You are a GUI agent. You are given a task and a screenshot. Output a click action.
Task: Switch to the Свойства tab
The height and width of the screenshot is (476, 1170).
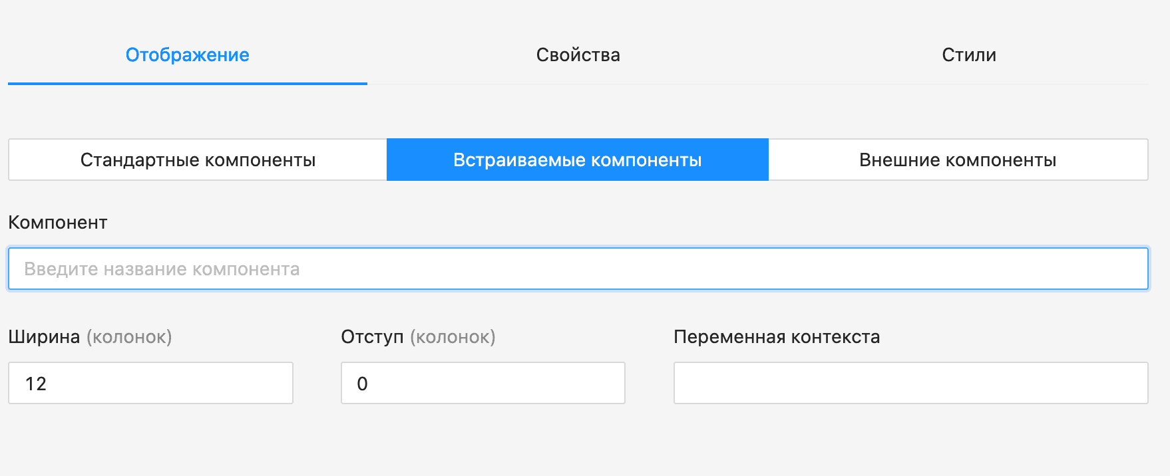tap(578, 55)
